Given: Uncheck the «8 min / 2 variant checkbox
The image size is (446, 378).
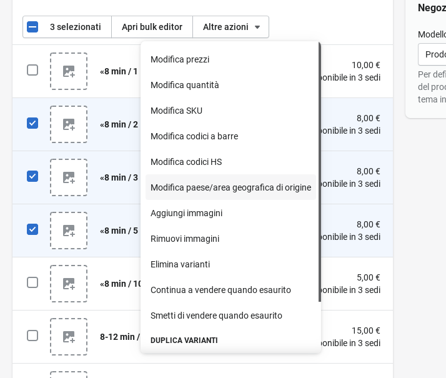Looking at the screenshot, I should (32, 123).
